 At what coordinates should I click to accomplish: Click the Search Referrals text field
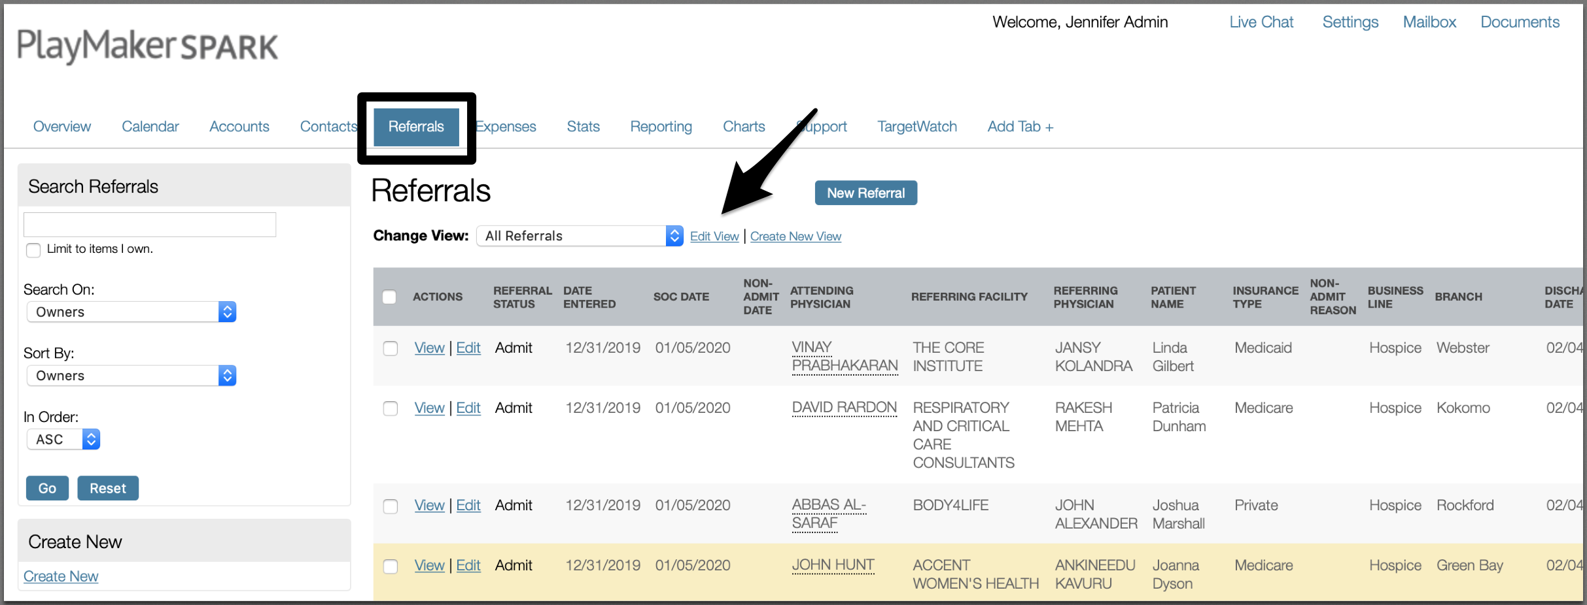(150, 224)
